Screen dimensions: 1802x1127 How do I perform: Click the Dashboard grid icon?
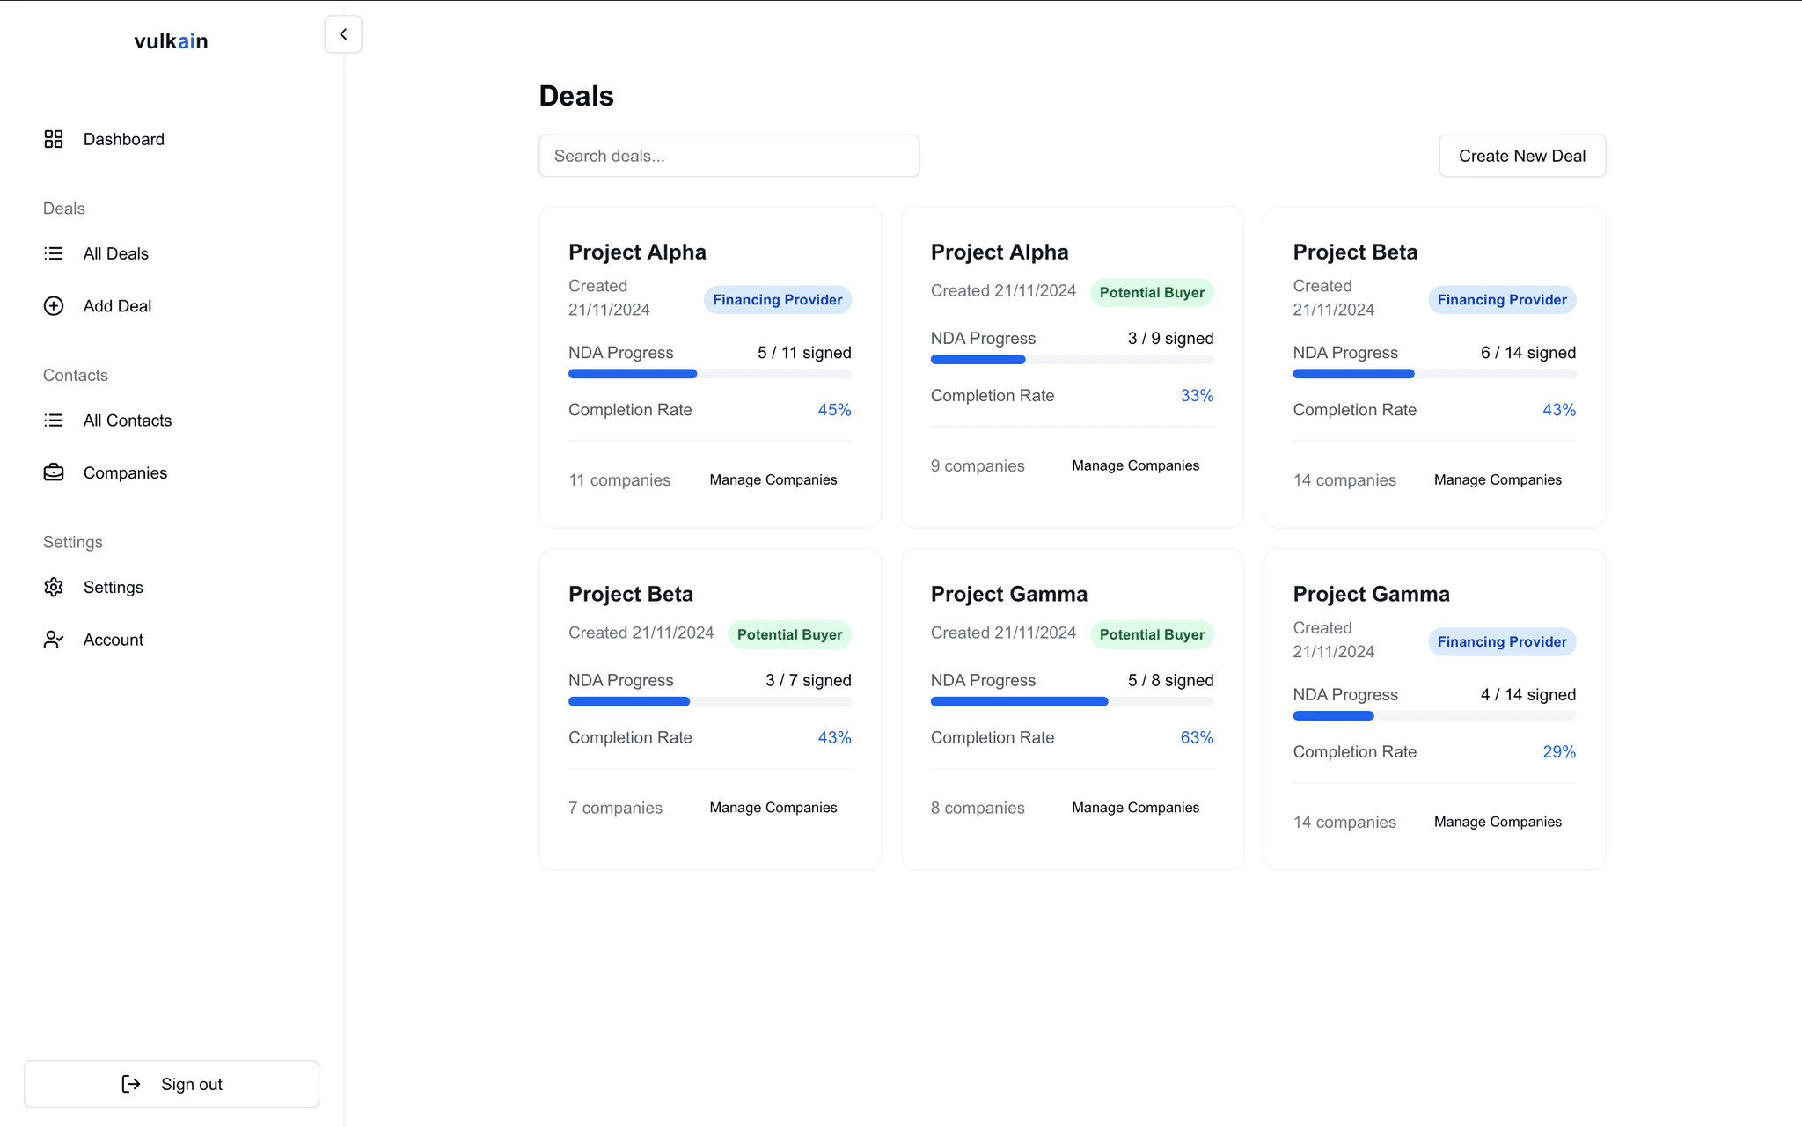point(54,139)
